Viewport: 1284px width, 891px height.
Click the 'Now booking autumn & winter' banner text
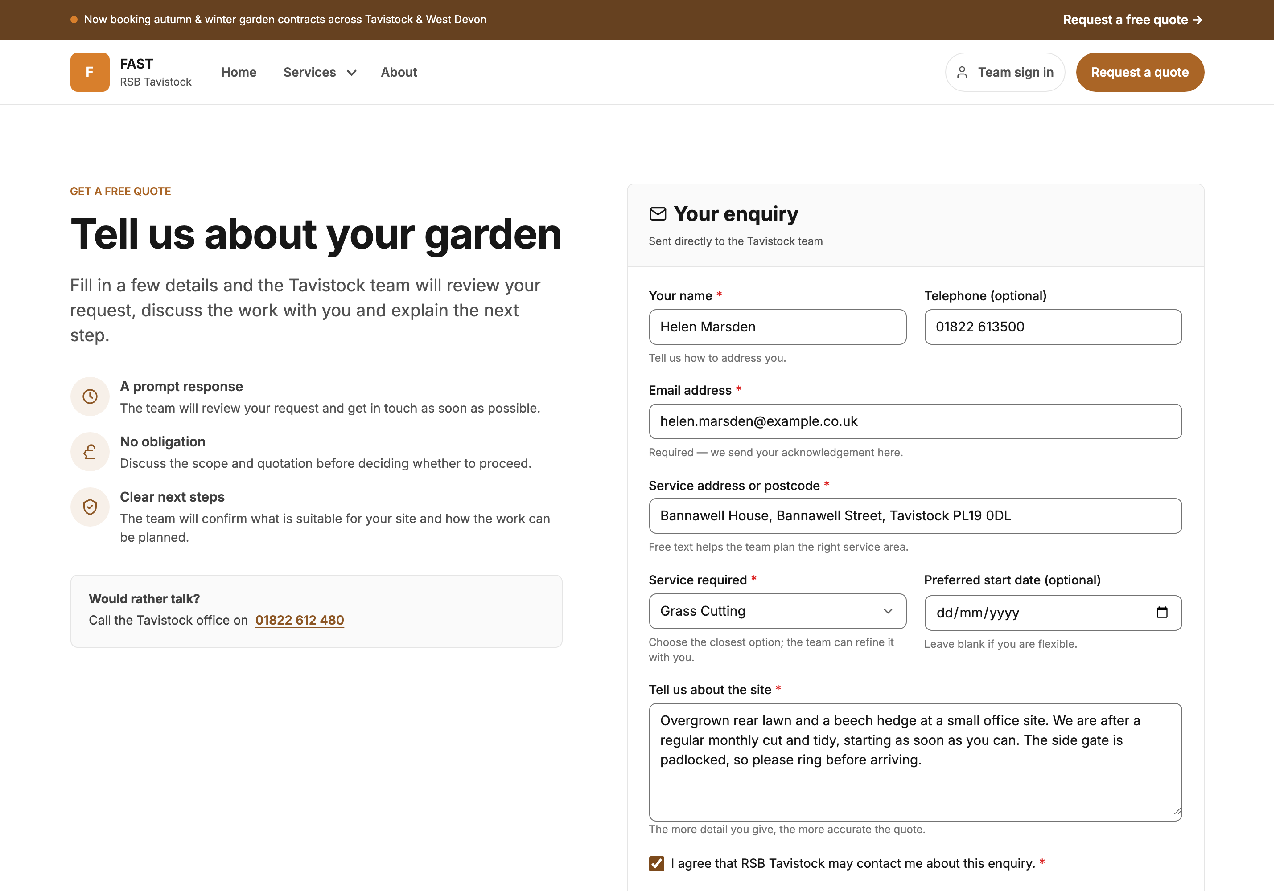coord(285,20)
